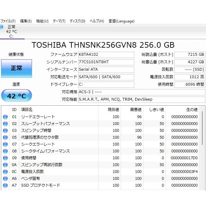This screenshot has width=206, height=206.
Task: Click status icon for 08 シークタイムパフォーマンス
Action: (x=5, y=151)
